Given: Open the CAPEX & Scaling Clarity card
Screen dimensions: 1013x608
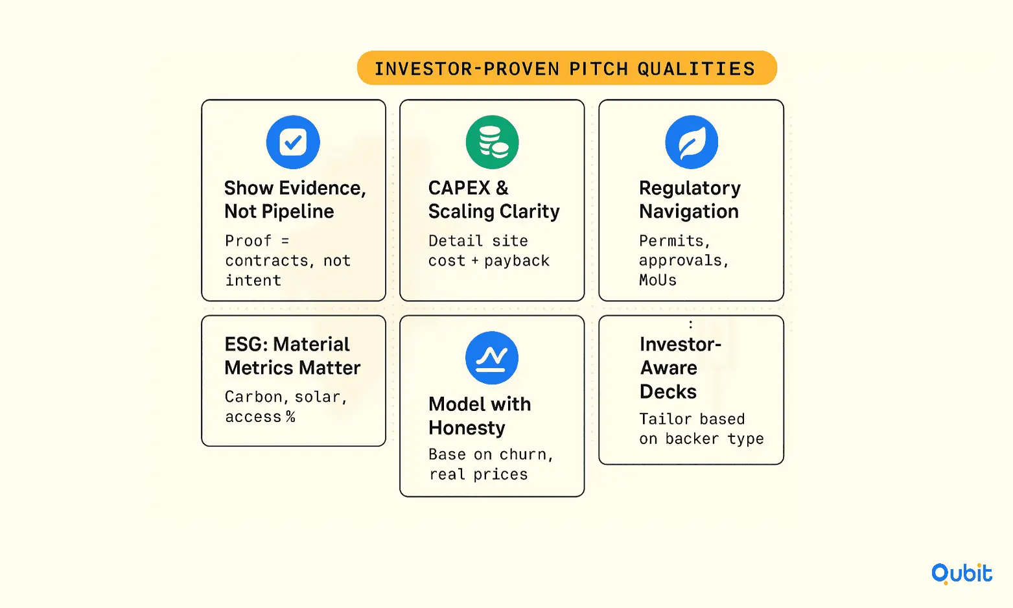Looking at the screenshot, I should [492, 200].
